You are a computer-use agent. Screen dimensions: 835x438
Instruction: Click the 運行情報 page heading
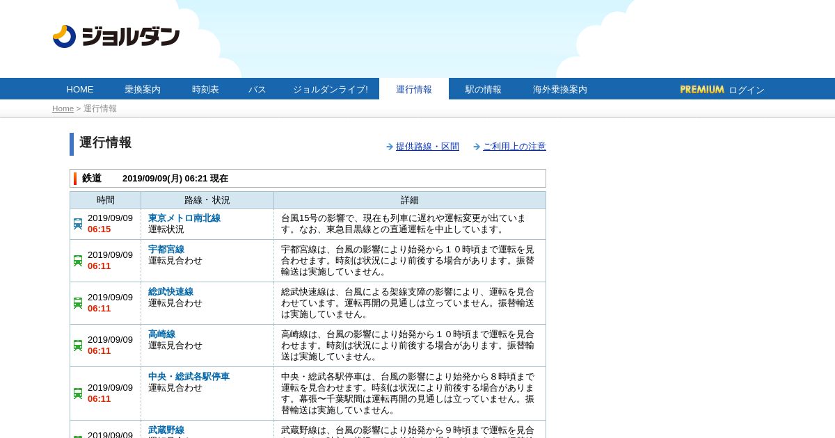105,143
